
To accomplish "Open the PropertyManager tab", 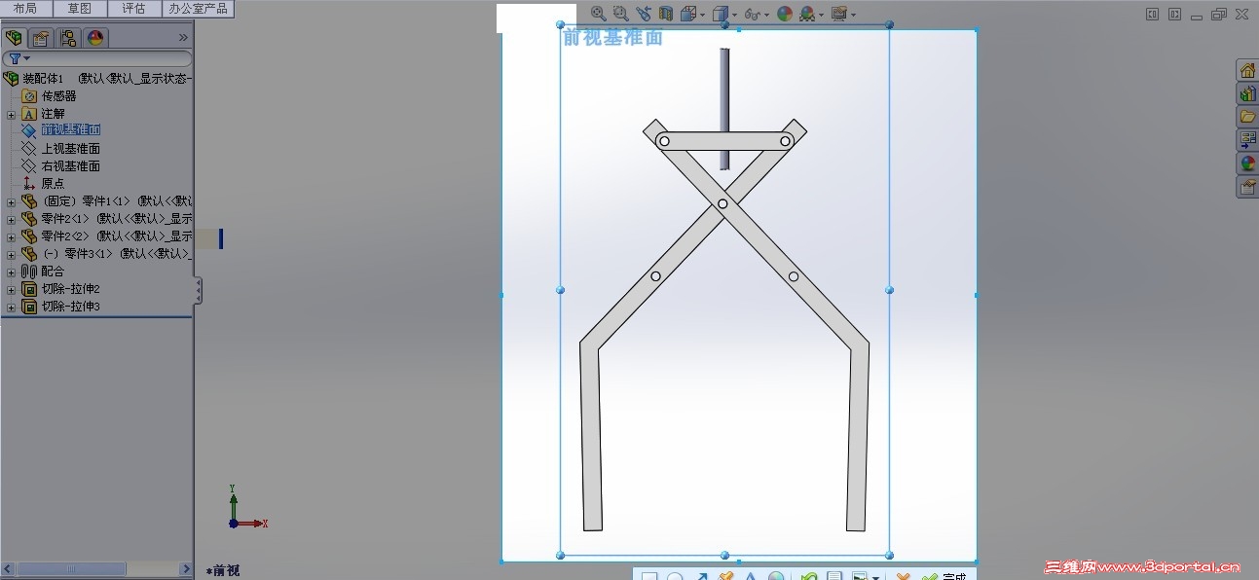I will point(40,38).
